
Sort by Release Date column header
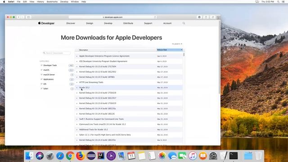170,50
